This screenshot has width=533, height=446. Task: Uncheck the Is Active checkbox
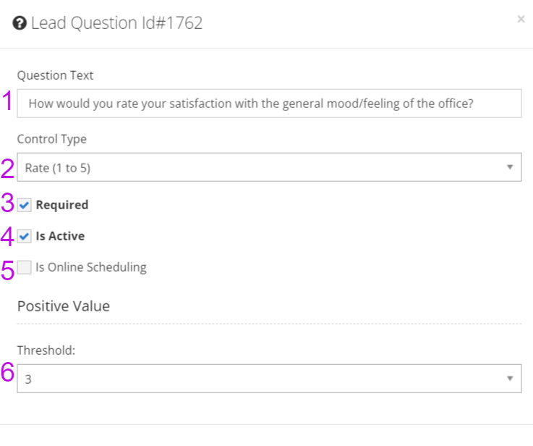(x=25, y=236)
